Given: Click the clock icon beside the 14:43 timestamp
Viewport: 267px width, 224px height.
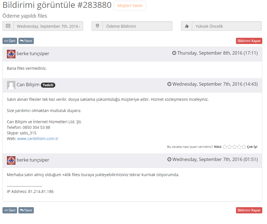Looking at the screenshot, I should point(169,84).
